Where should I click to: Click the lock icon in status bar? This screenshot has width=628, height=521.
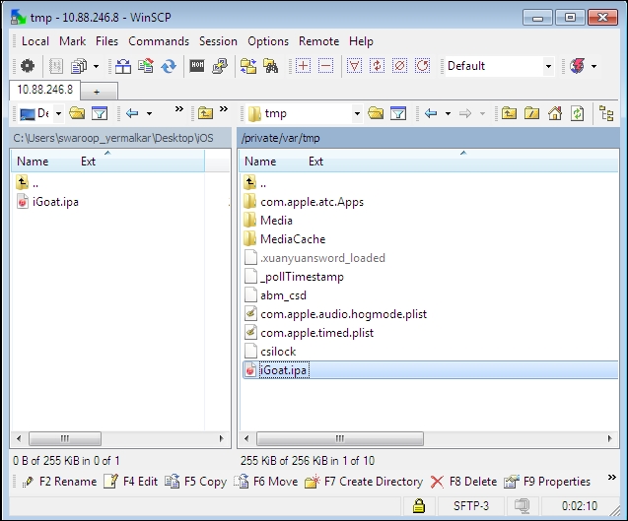click(x=419, y=506)
